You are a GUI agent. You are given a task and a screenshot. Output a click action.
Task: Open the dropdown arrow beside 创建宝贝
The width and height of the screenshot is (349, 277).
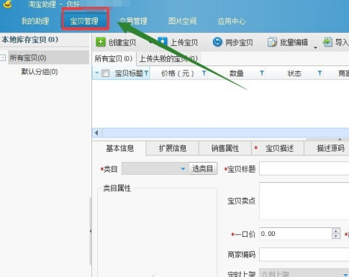(150, 42)
